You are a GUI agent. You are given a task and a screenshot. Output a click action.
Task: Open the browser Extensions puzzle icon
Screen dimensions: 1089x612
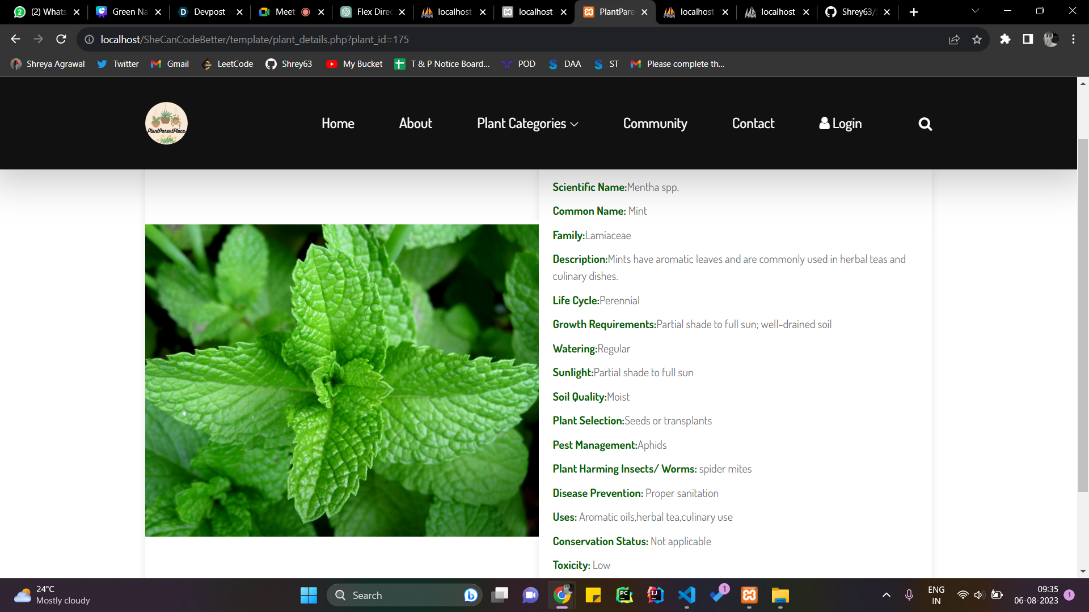1005,39
